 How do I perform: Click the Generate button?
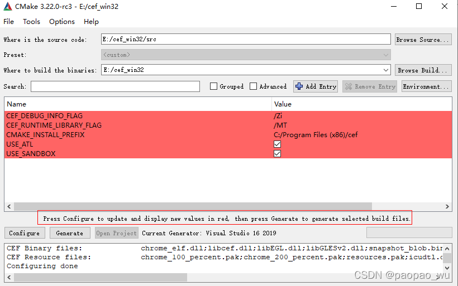click(70, 233)
